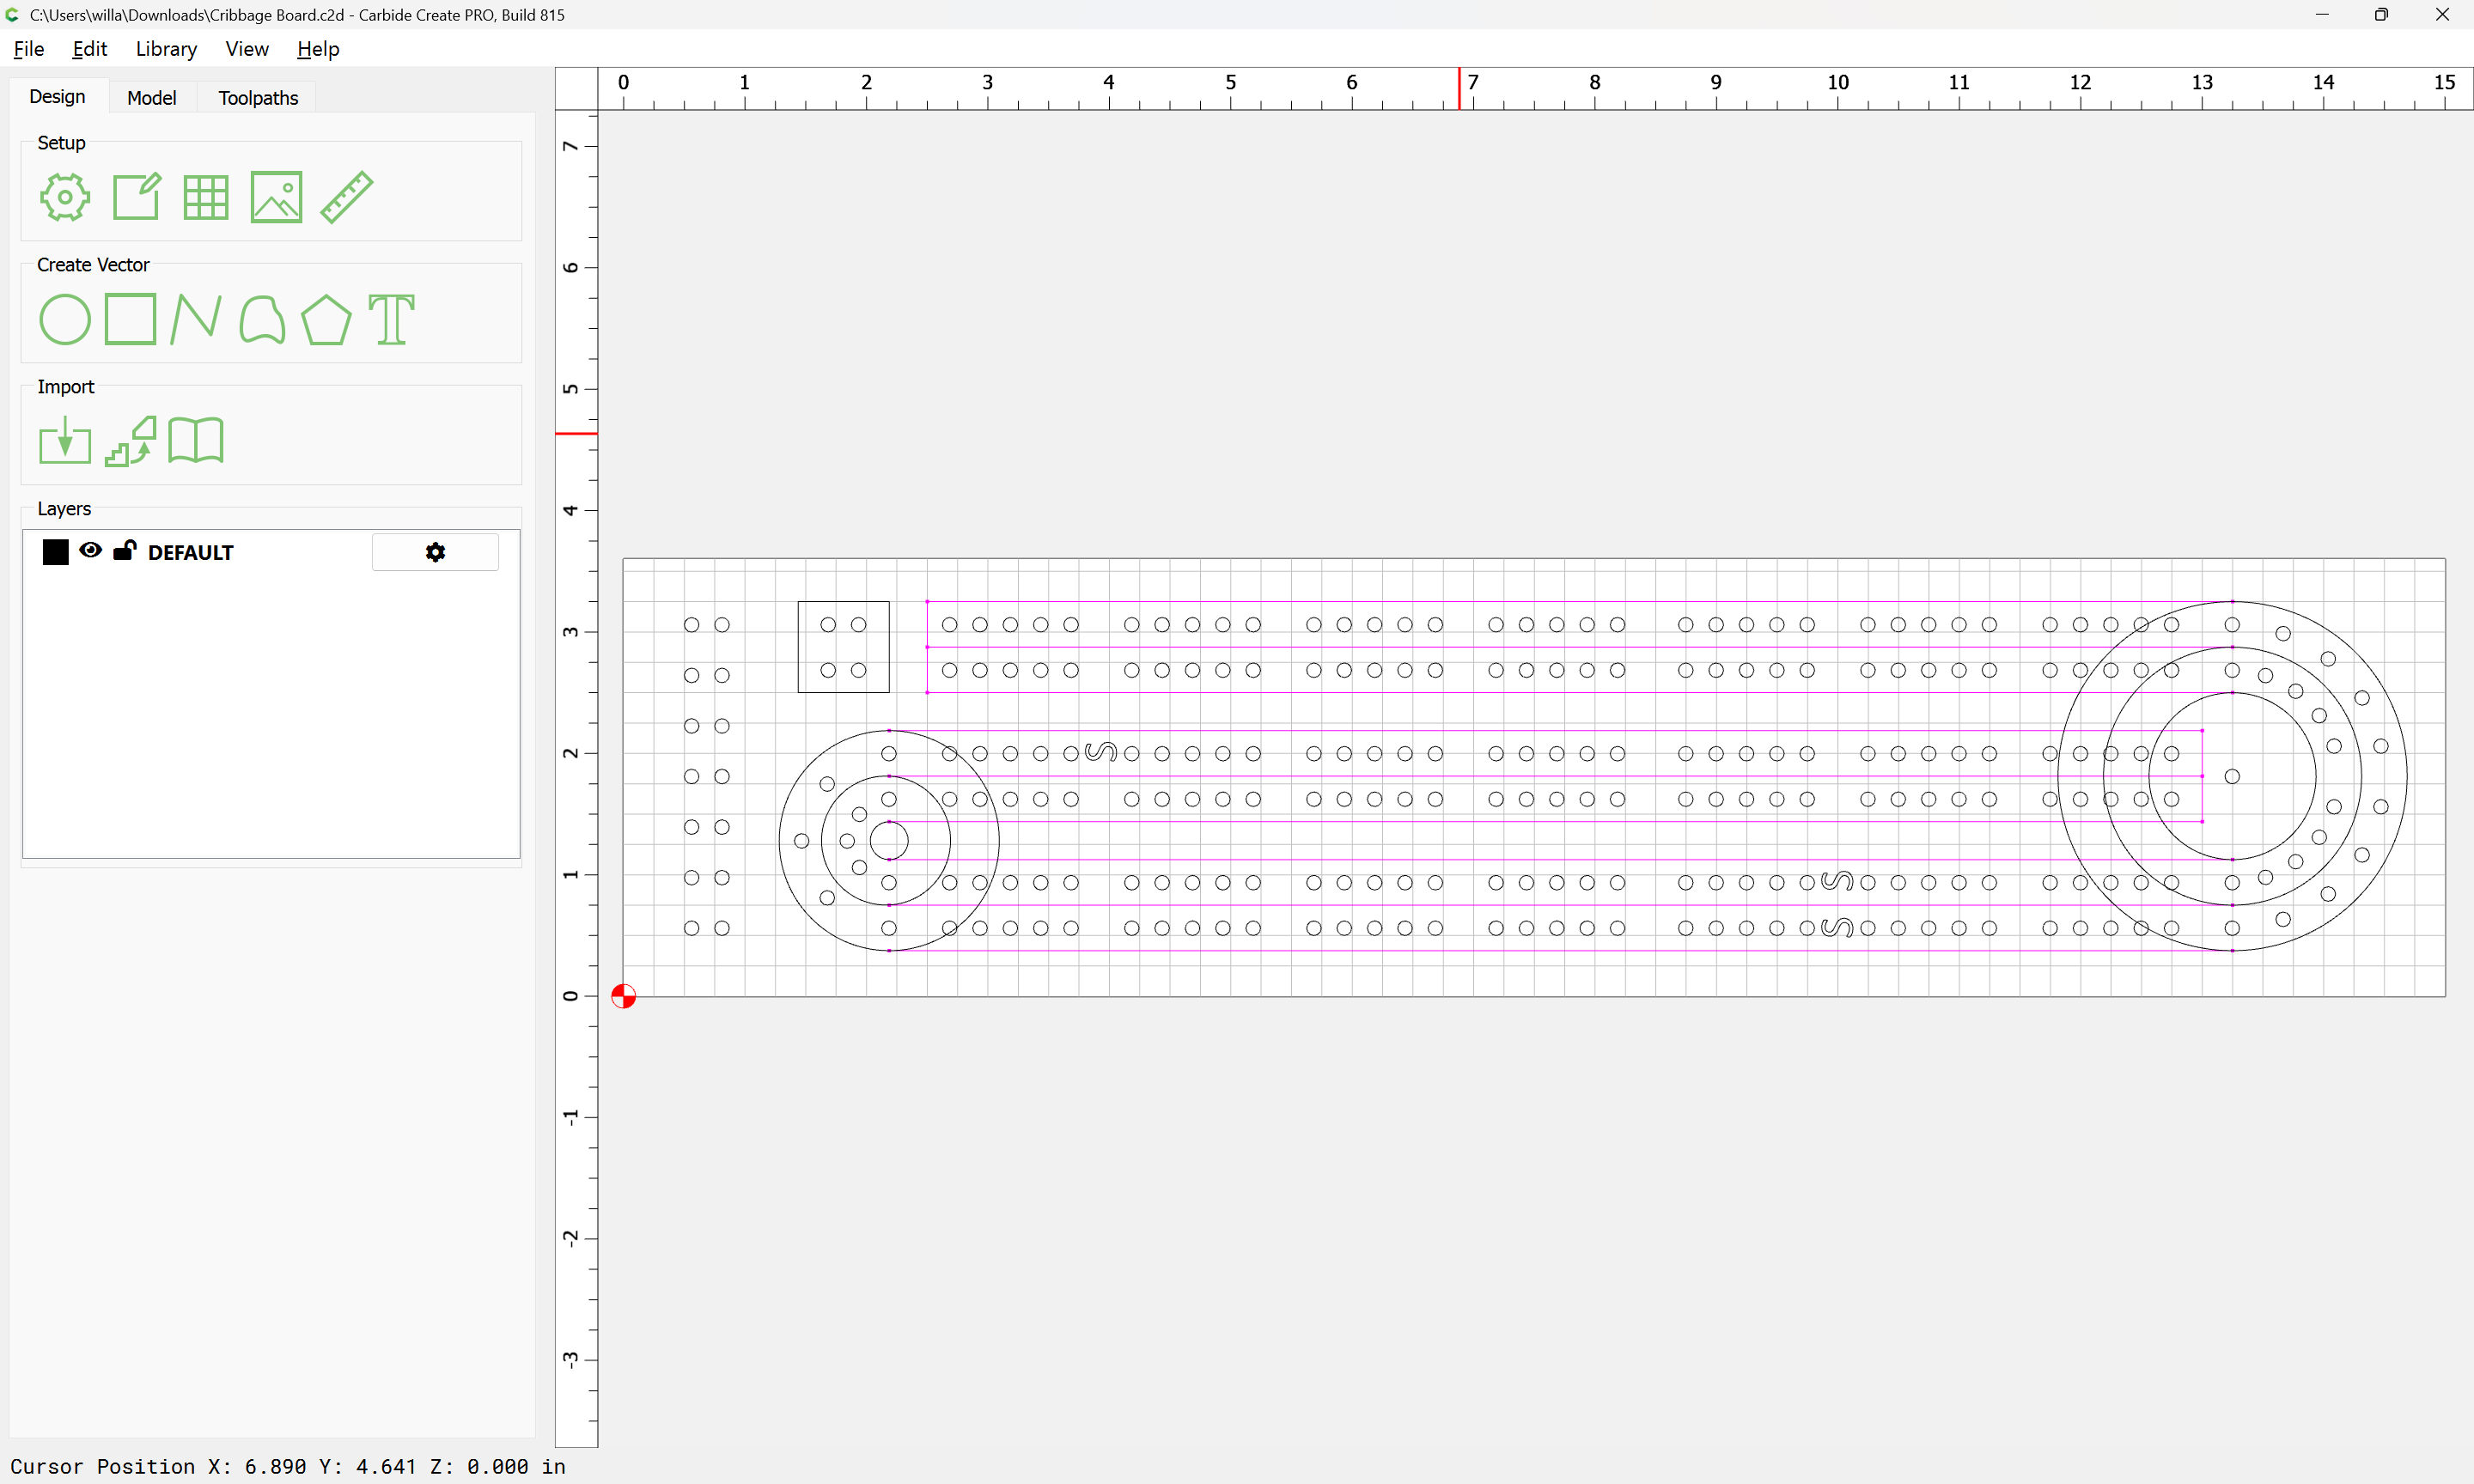Click DEFAULT layer black color swatch
The height and width of the screenshot is (1484, 2474).
[x=56, y=552]
